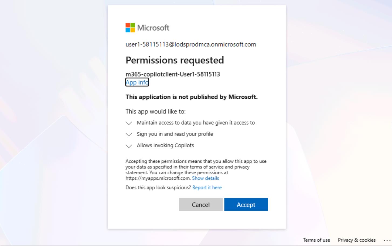Accept the requested permissions
The width and height of the screenshot is (392, 246).
[246, 205]
